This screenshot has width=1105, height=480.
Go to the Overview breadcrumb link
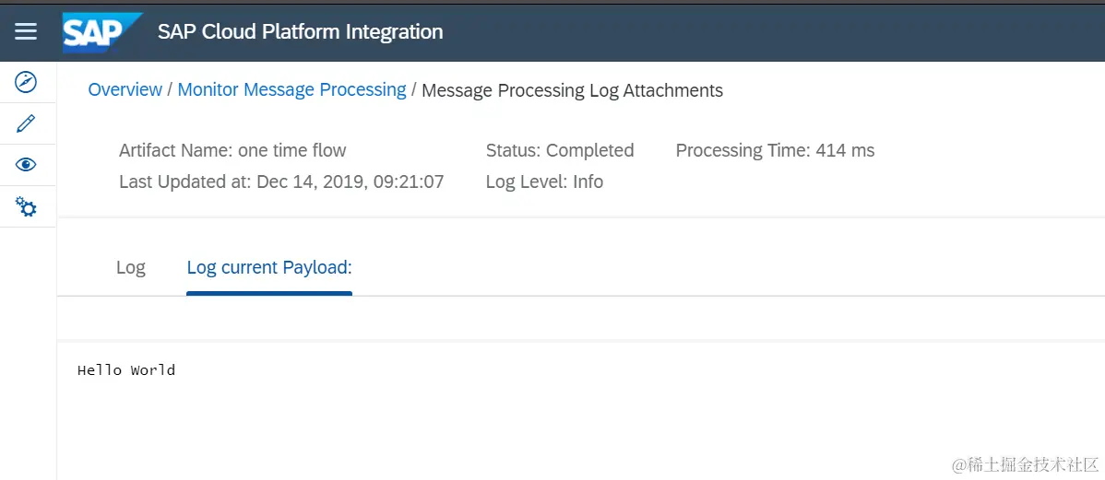point(125,90)
